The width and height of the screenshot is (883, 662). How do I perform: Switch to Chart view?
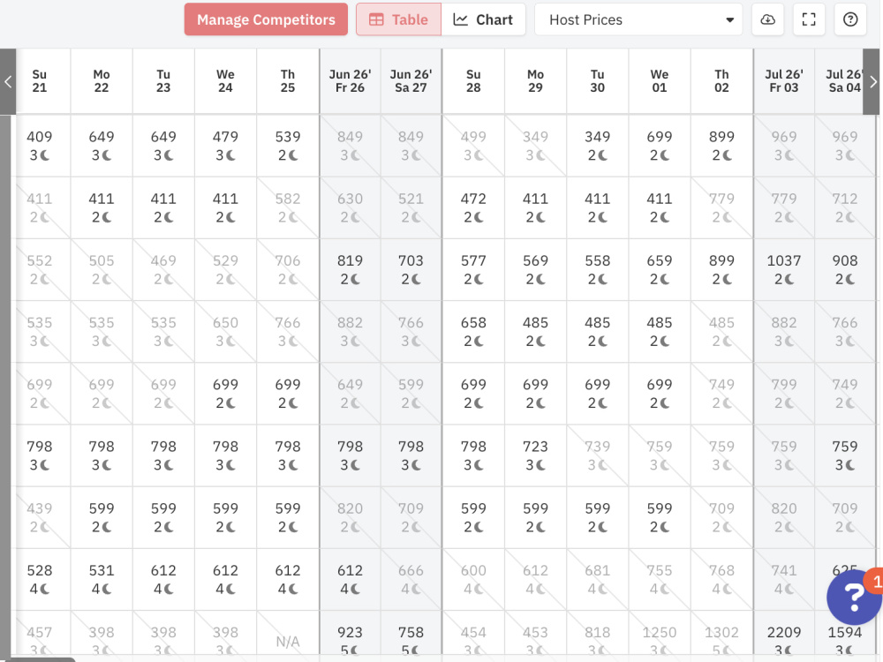tap(483, 19)
